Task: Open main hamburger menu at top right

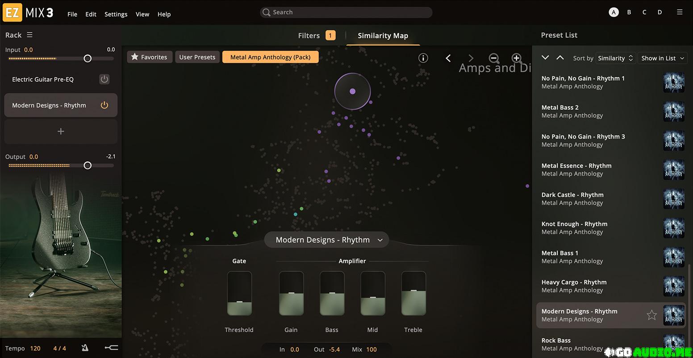Action: [680, 12]
